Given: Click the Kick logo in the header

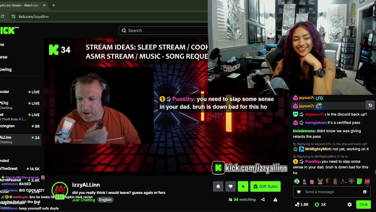Looking at the screenshot, I should pos(9,30).
